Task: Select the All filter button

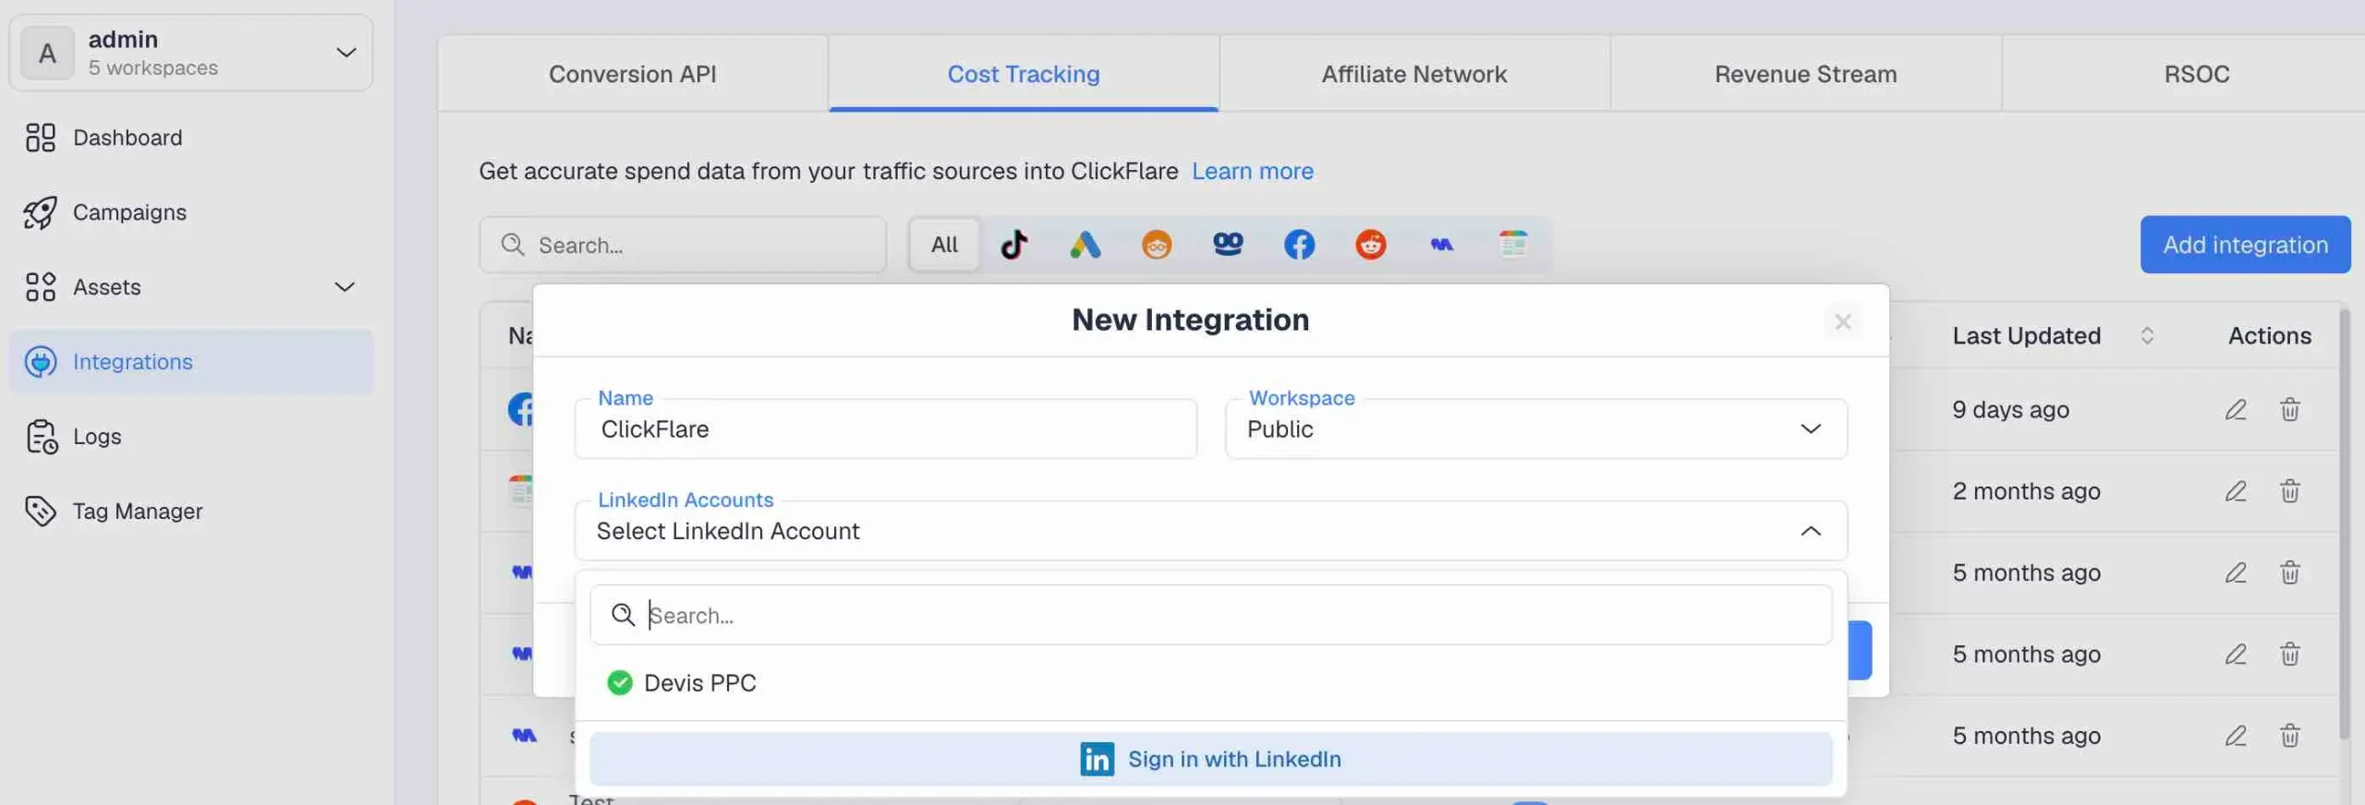Action: [x=944, y=245]
